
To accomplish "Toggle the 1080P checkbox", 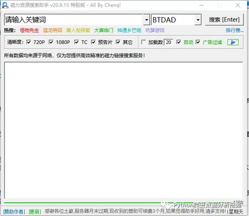I will 51,42.
